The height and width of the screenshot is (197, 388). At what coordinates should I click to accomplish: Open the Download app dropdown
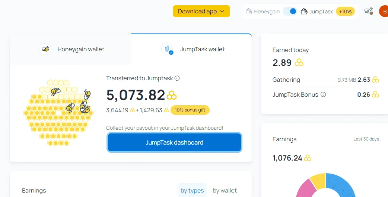pyautogui.click(x=201, y=12)
